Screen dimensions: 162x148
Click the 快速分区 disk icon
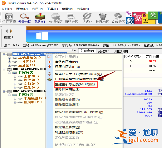(x=56, y=16)
